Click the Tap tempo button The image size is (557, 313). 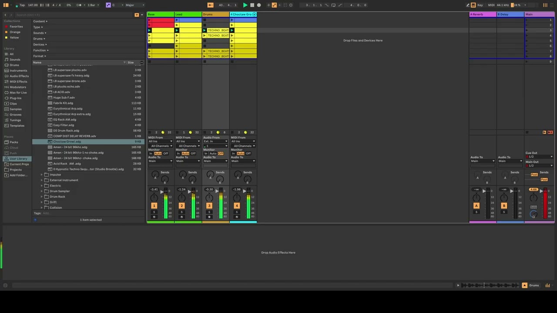[x=22, y=5]
